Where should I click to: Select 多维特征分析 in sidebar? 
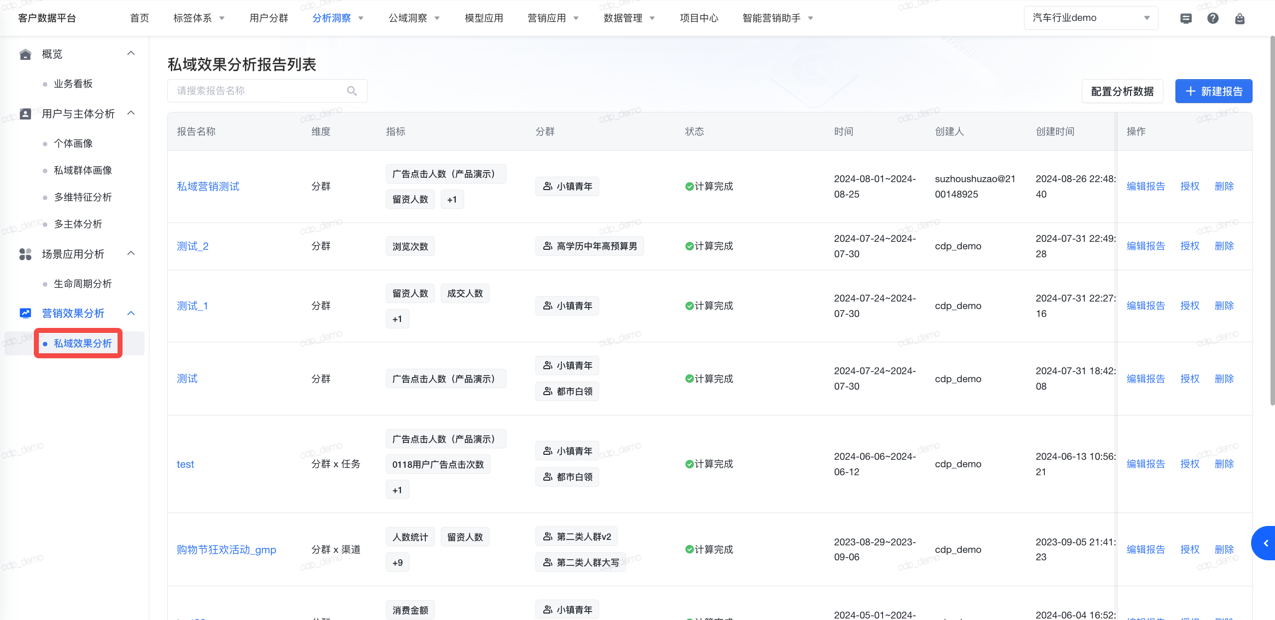coord(83,197)
